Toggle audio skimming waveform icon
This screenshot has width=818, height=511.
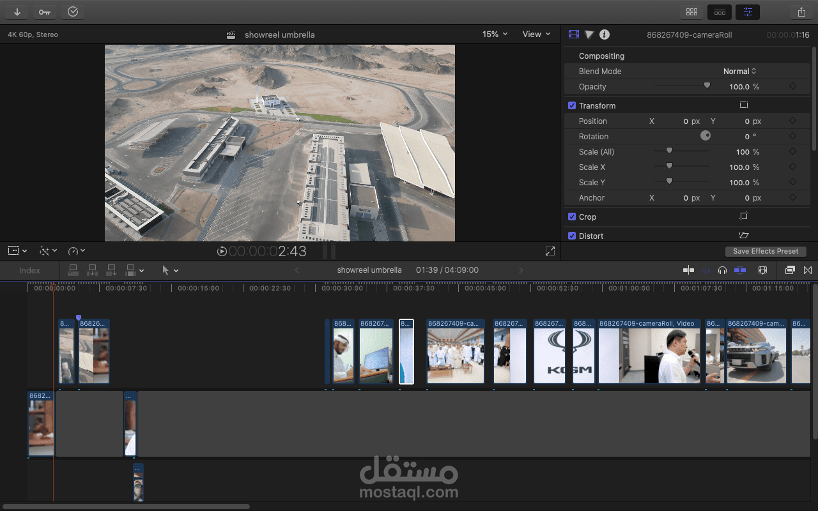click(x=706, y=270)
